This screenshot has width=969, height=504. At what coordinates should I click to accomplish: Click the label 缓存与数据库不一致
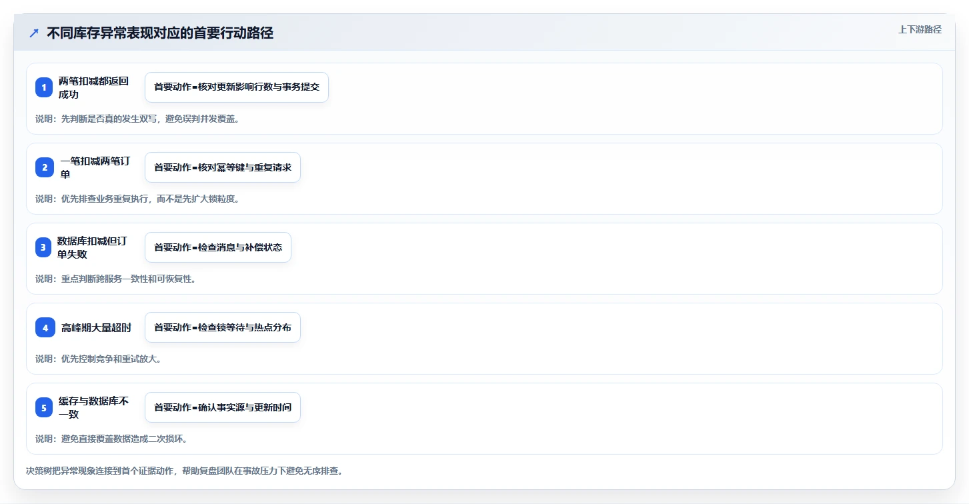click(93, 407)
